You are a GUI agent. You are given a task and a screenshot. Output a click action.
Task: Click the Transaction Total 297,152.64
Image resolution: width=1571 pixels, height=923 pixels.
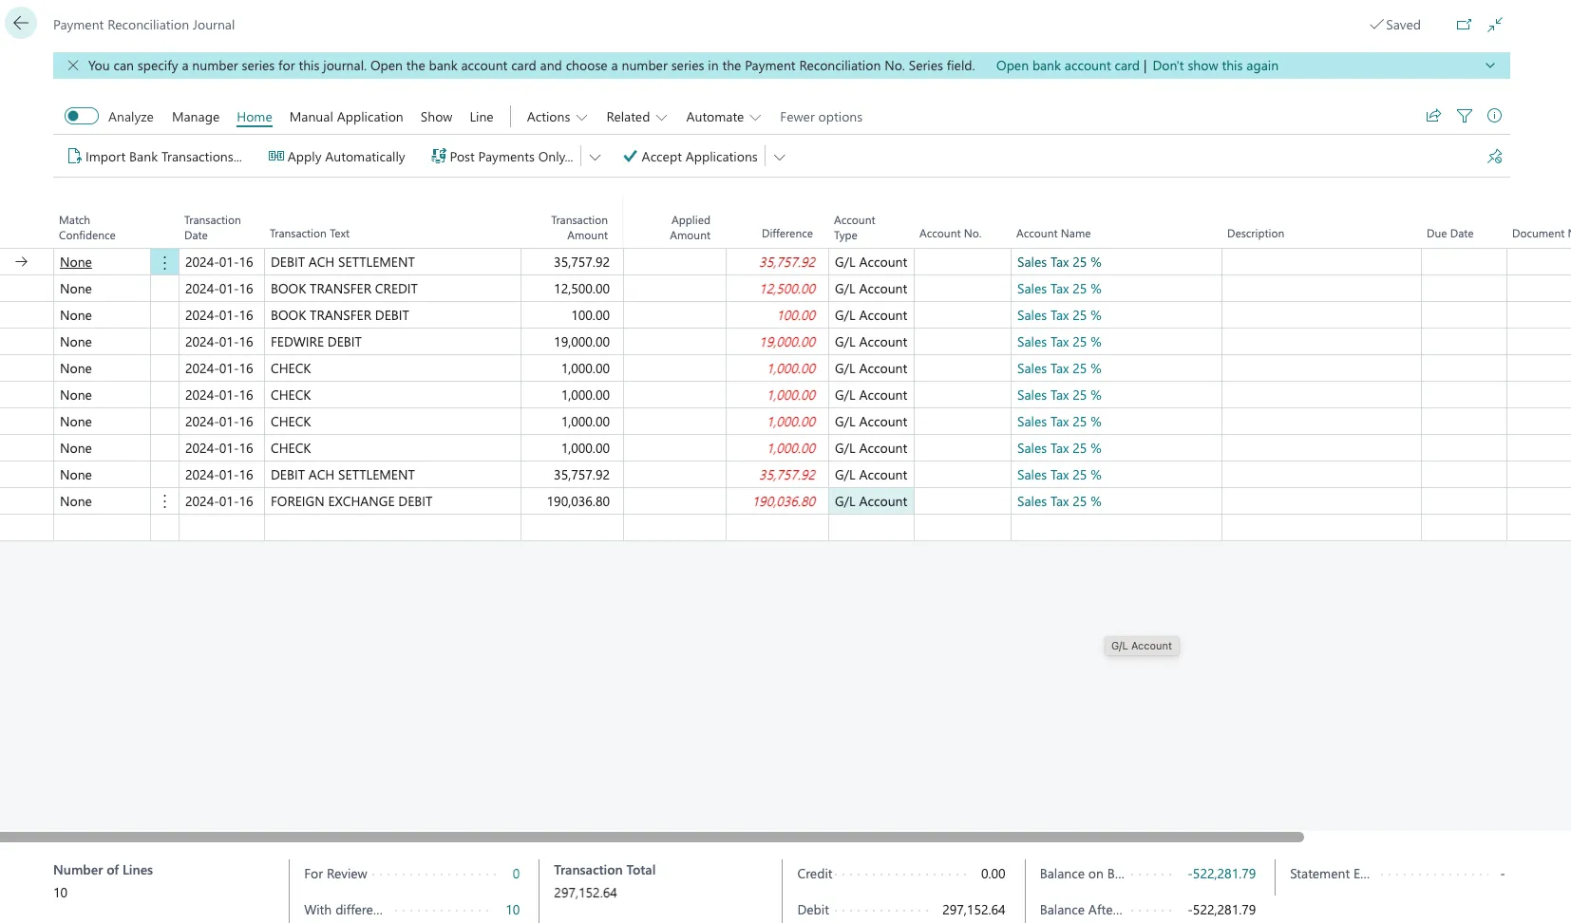point(585,893)
